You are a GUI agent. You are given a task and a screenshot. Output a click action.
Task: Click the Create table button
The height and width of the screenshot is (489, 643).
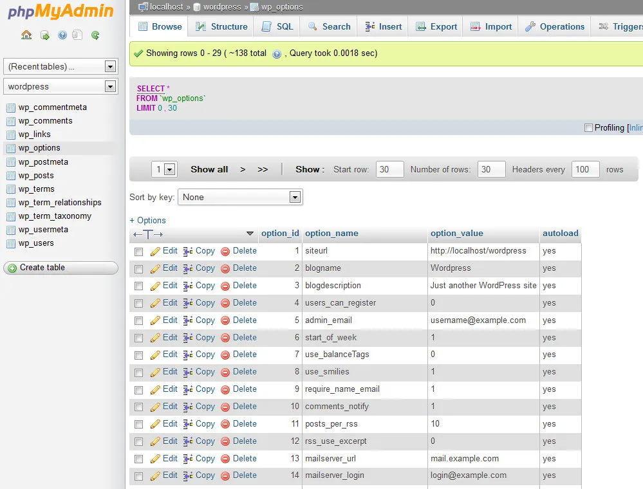(61, 268)
